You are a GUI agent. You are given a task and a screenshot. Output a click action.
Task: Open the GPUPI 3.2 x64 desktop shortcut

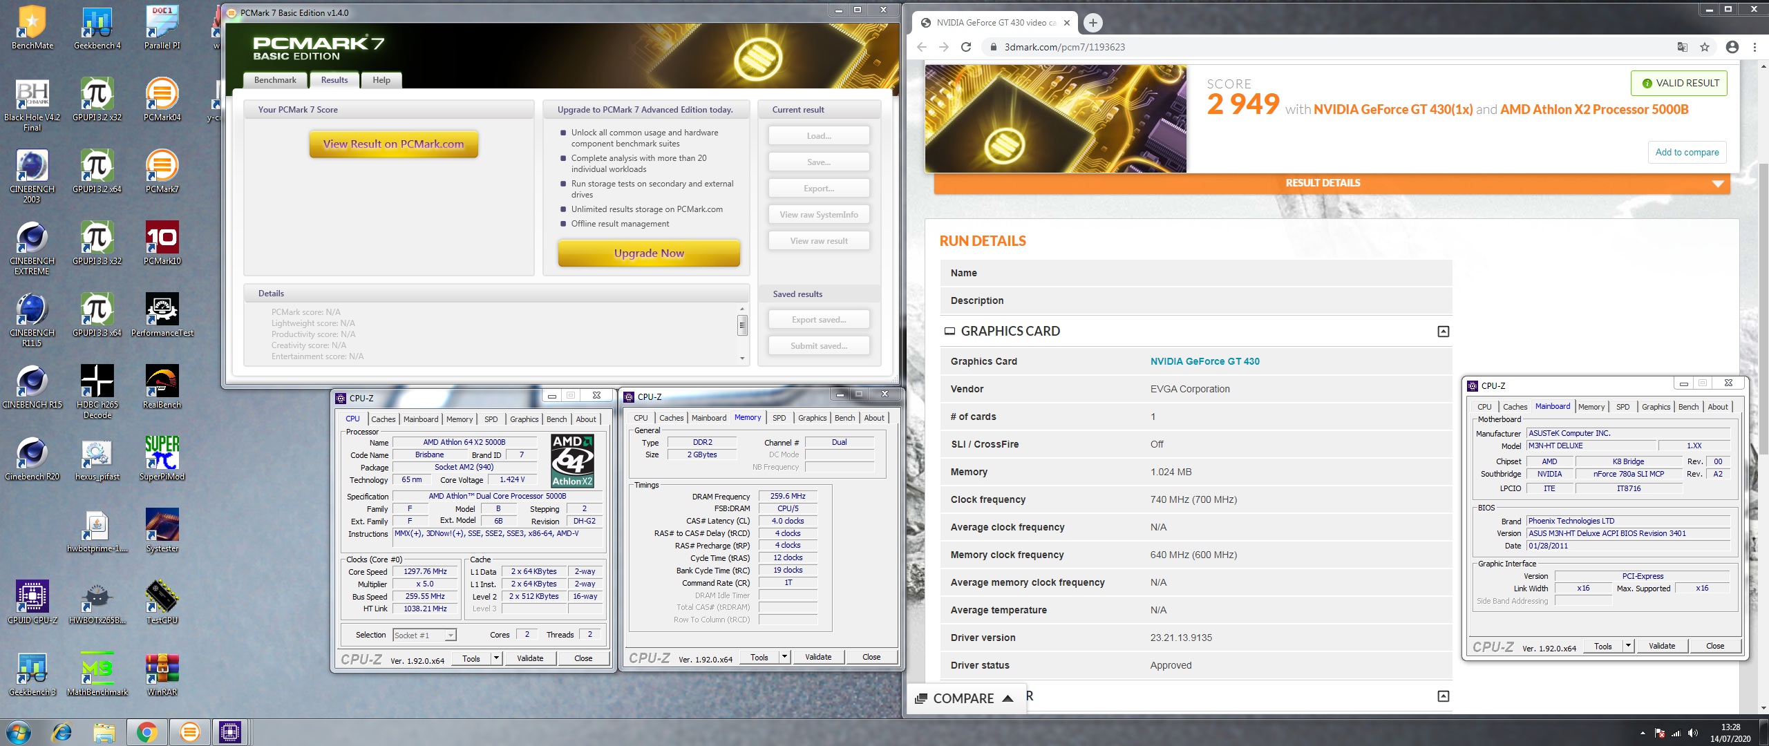point(97,171)
